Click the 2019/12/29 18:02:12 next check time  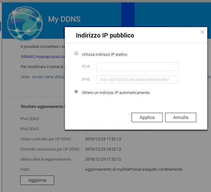103,149
